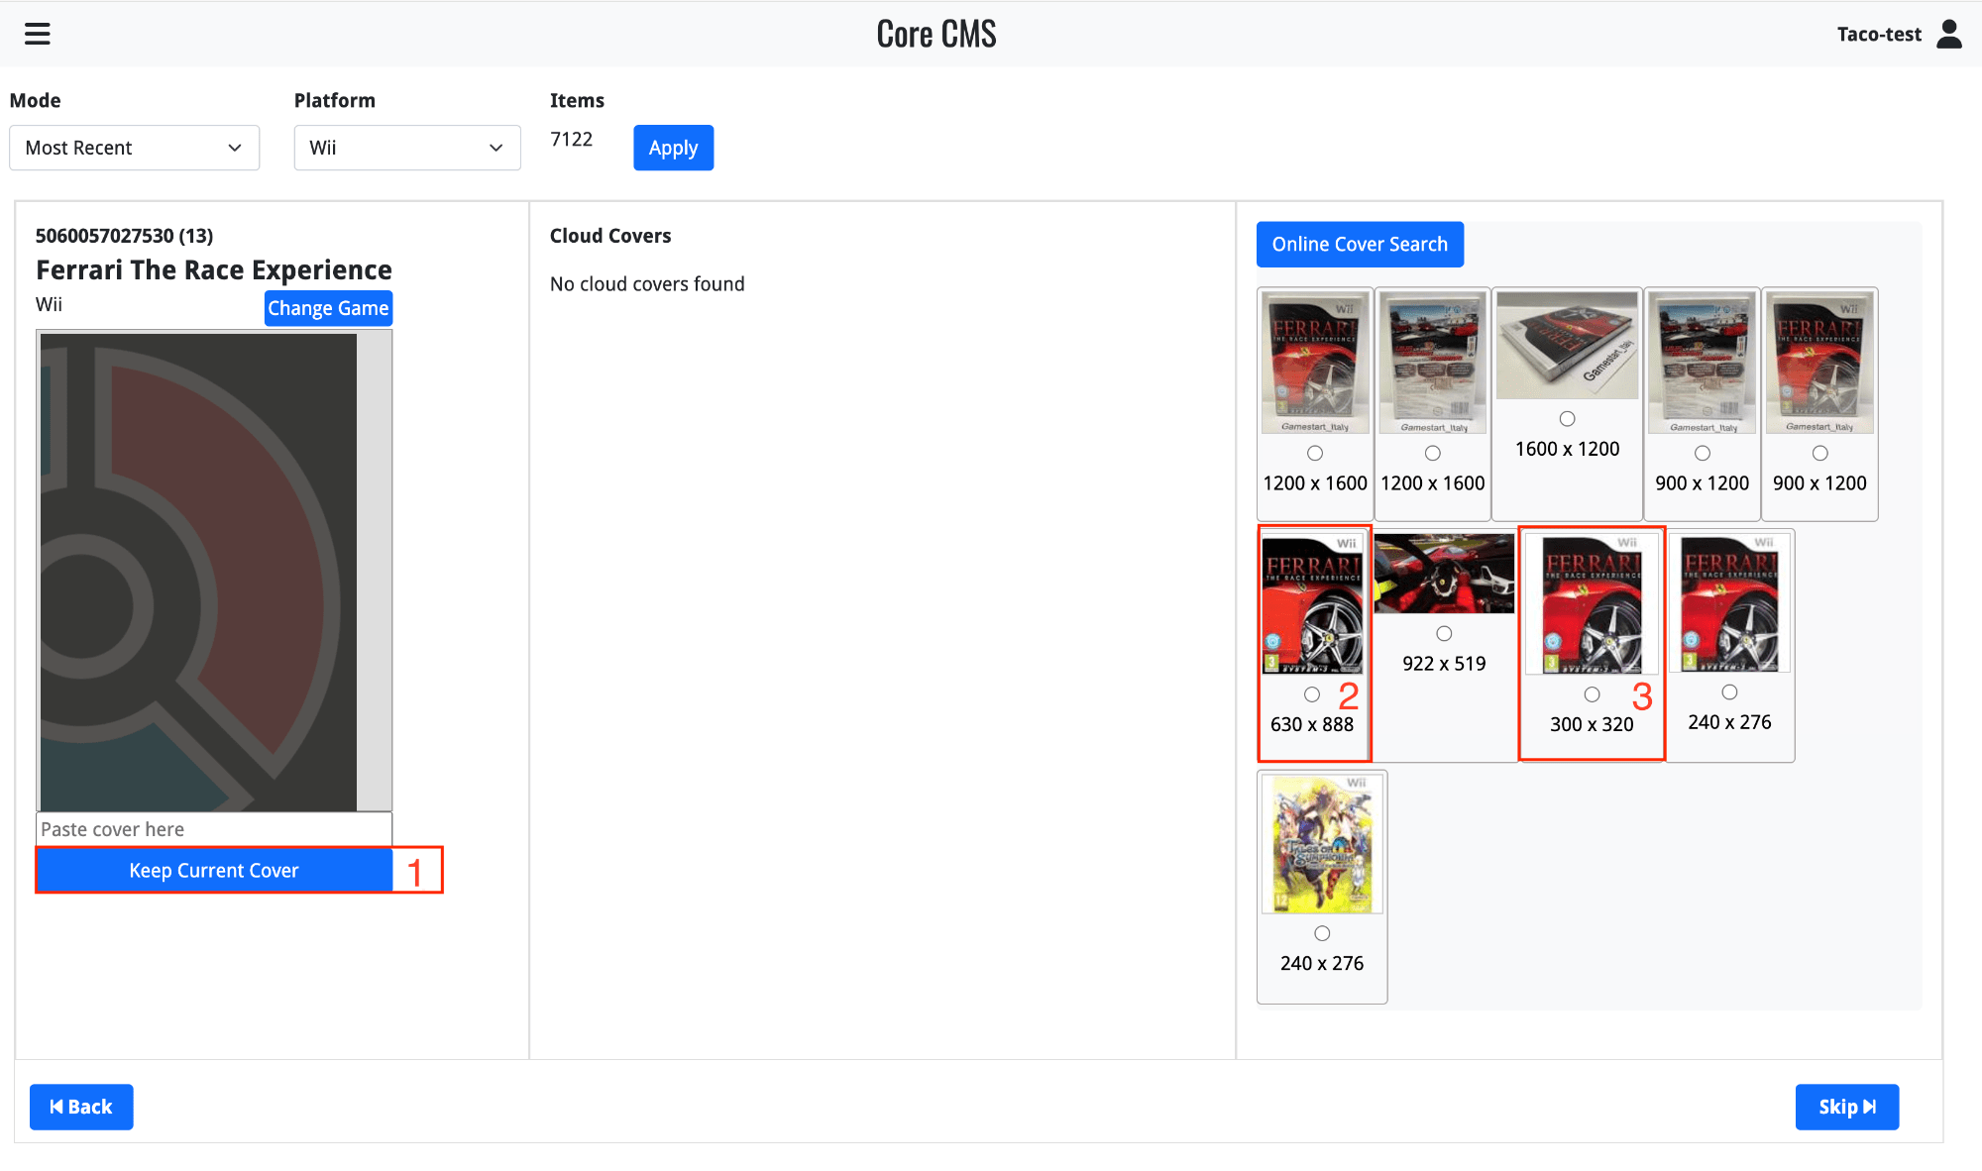Image resolution: width=1982 pixels, height=1171 pixels.
Task: Click Keep Current Cover button
Action: (x=214, y=870)
